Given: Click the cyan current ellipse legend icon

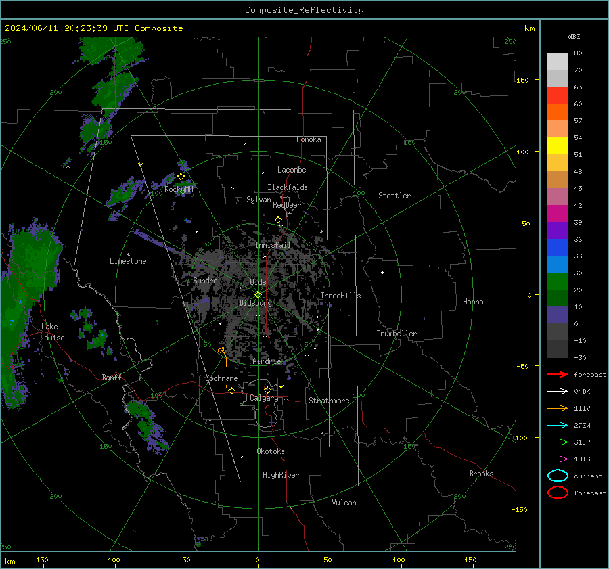Looking at the screenshot, I should (x=558, y=476).
